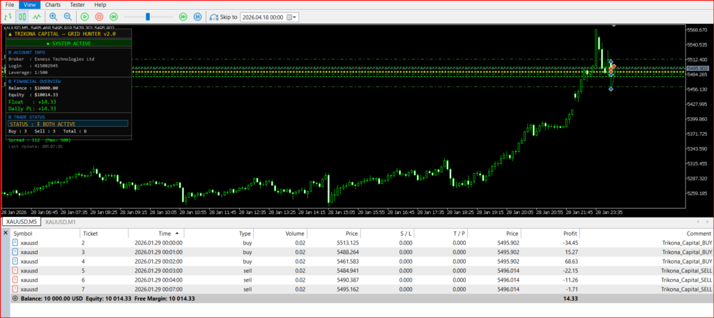Screen dimensions: 714x318
Task: Click the SYSTEM ACTIVE status bar
Action: 68,43
